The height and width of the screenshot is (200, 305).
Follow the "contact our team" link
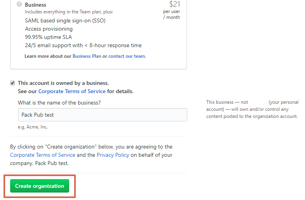click(127, 56)
